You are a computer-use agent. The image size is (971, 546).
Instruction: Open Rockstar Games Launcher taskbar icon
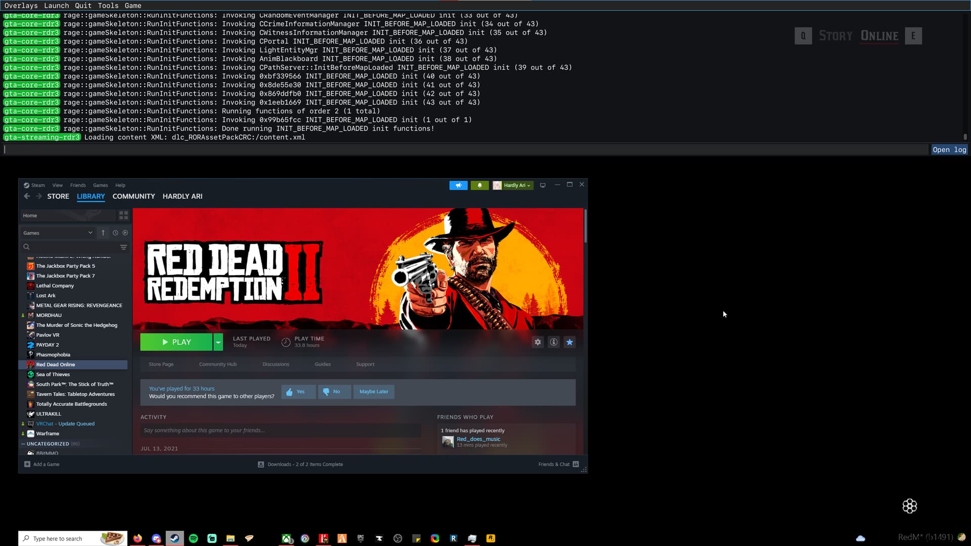pos(491,538)
